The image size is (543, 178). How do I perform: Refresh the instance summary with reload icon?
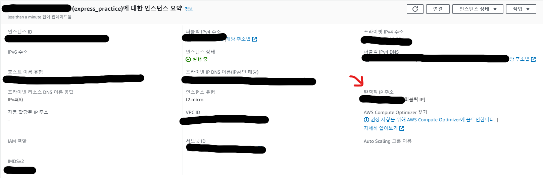click(415, 9)
